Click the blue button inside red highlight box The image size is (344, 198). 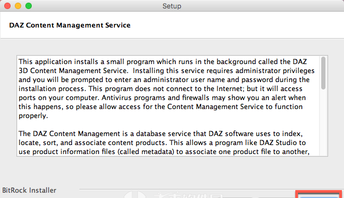pyautogui.click(x=319, y=197)
